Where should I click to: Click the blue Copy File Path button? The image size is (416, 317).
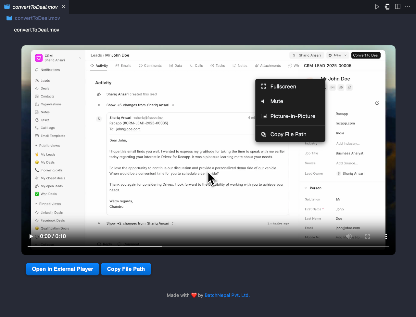pyautogui.click(x=126, y=269)
